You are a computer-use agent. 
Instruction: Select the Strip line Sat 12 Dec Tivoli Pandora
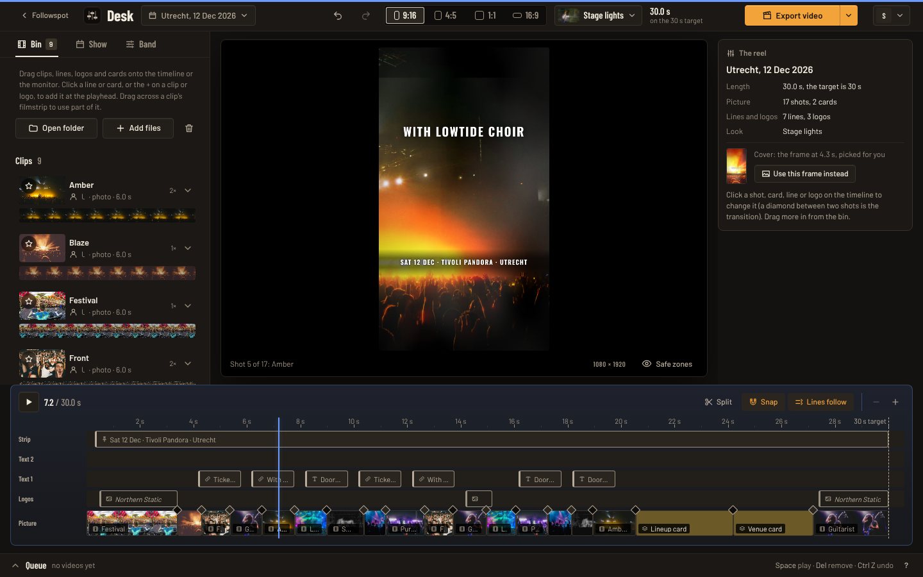(x=492, y=439)
